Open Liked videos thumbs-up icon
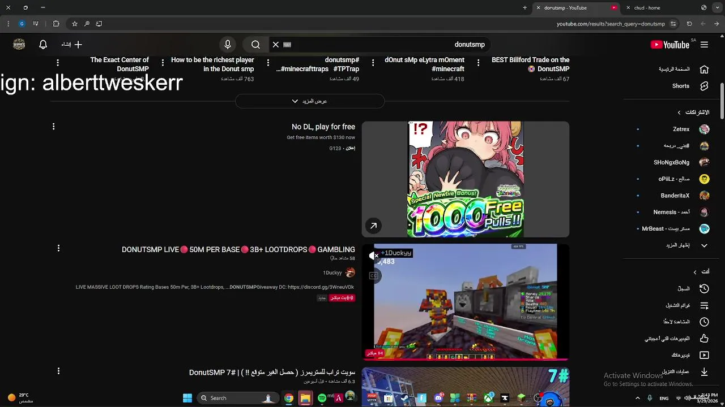This screenshot has width=725, height=407. click(x=704, y=339)
